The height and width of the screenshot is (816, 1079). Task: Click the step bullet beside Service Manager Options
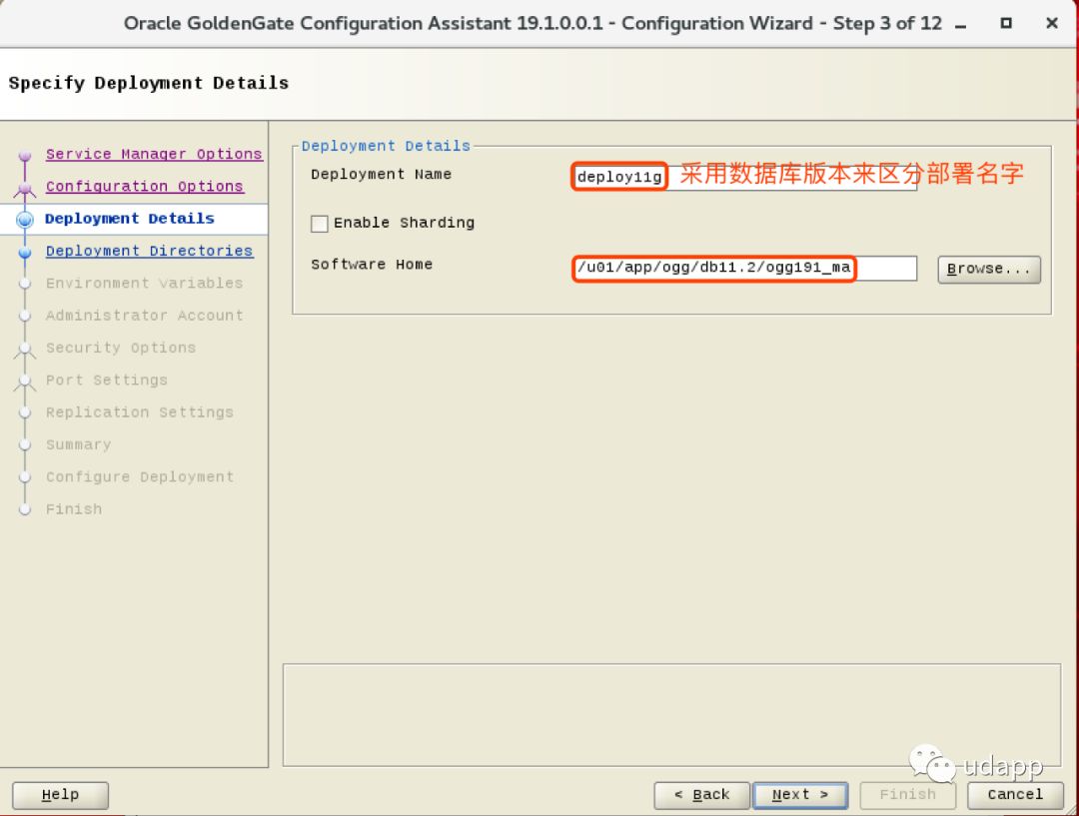point(25,156)
